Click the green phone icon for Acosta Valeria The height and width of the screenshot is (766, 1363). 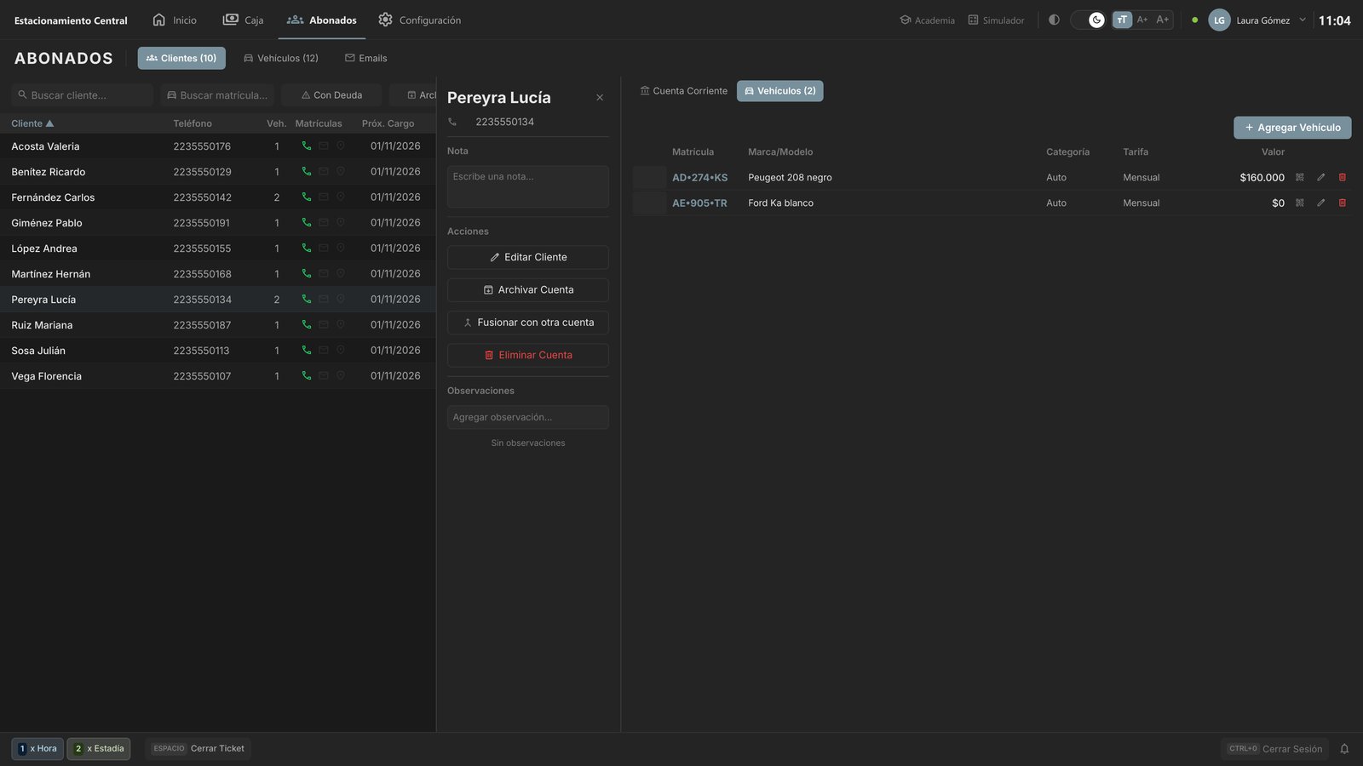coord(307,146)
